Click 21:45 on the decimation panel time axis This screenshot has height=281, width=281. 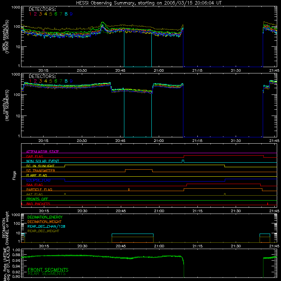click(x=274, y=246)
